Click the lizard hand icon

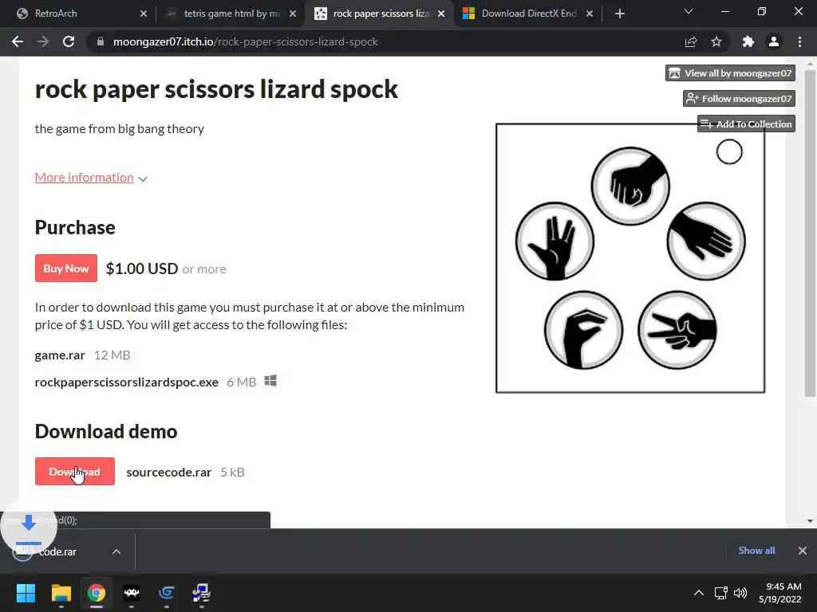coord(583,329)
